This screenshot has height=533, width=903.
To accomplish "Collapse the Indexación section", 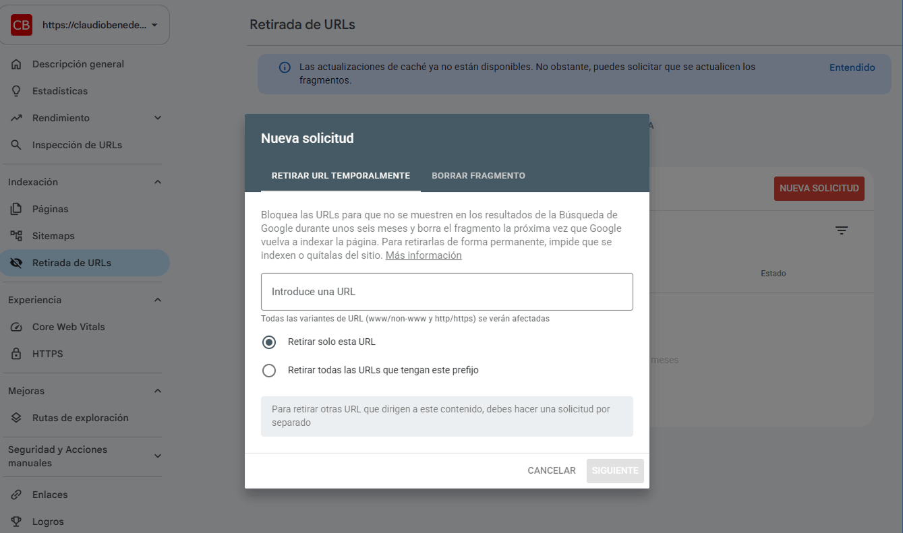I will [x=158, y=182].
